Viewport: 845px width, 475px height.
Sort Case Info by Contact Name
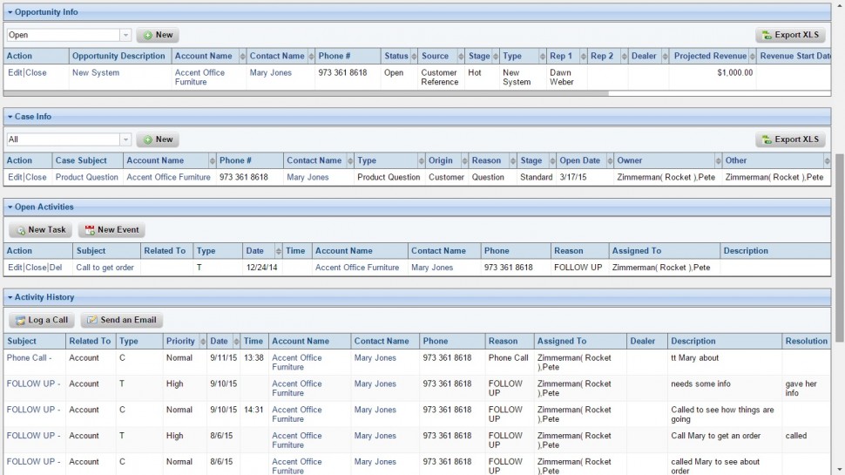(x=350, y=160)
